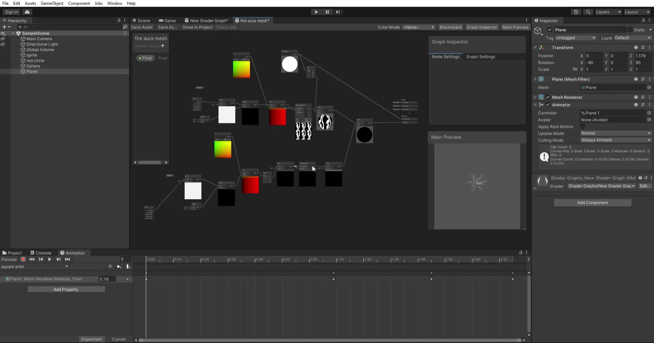Enable animation record button

23,259
